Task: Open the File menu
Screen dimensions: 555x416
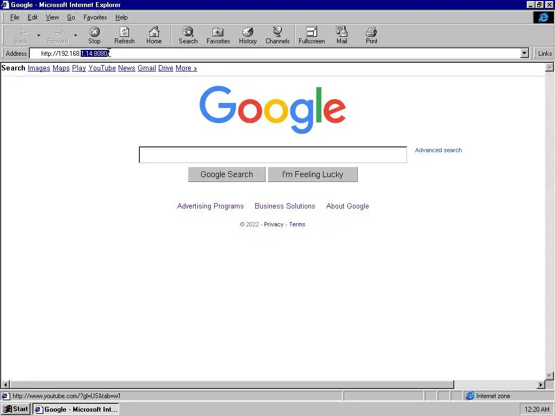Action: point(15,17)
